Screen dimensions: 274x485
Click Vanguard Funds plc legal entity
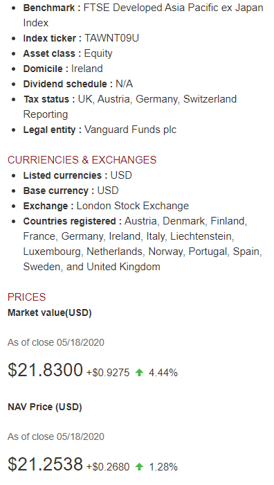click(x=130, y=130)
